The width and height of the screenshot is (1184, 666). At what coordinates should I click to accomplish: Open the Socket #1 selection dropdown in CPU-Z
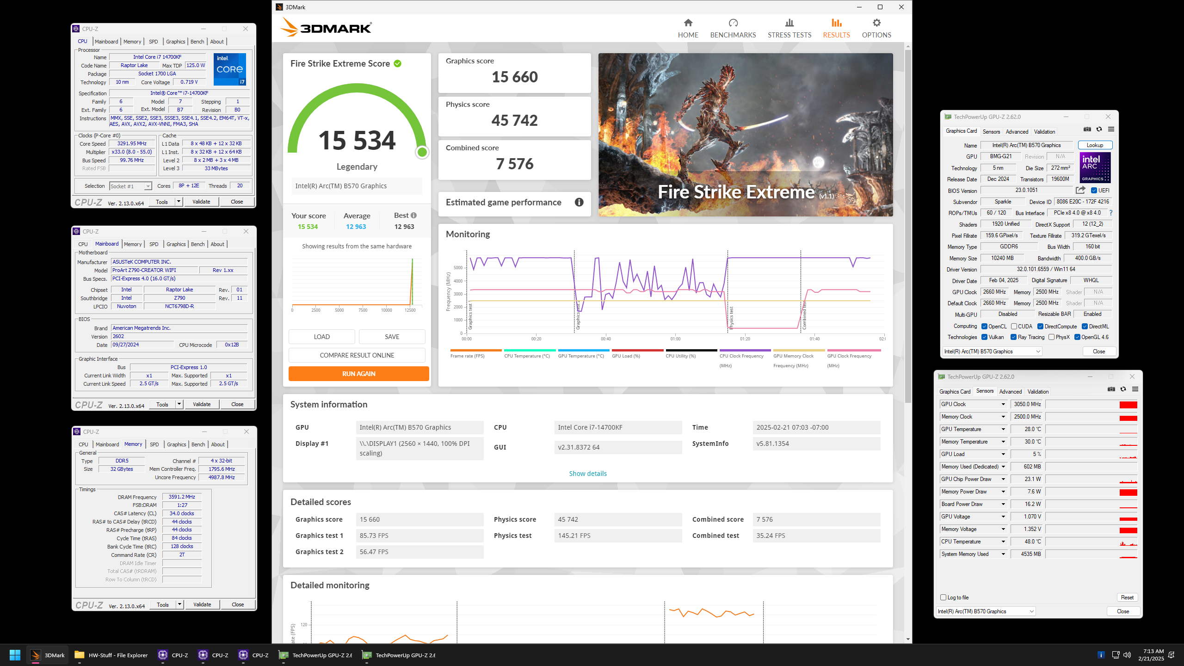[130, 186]
